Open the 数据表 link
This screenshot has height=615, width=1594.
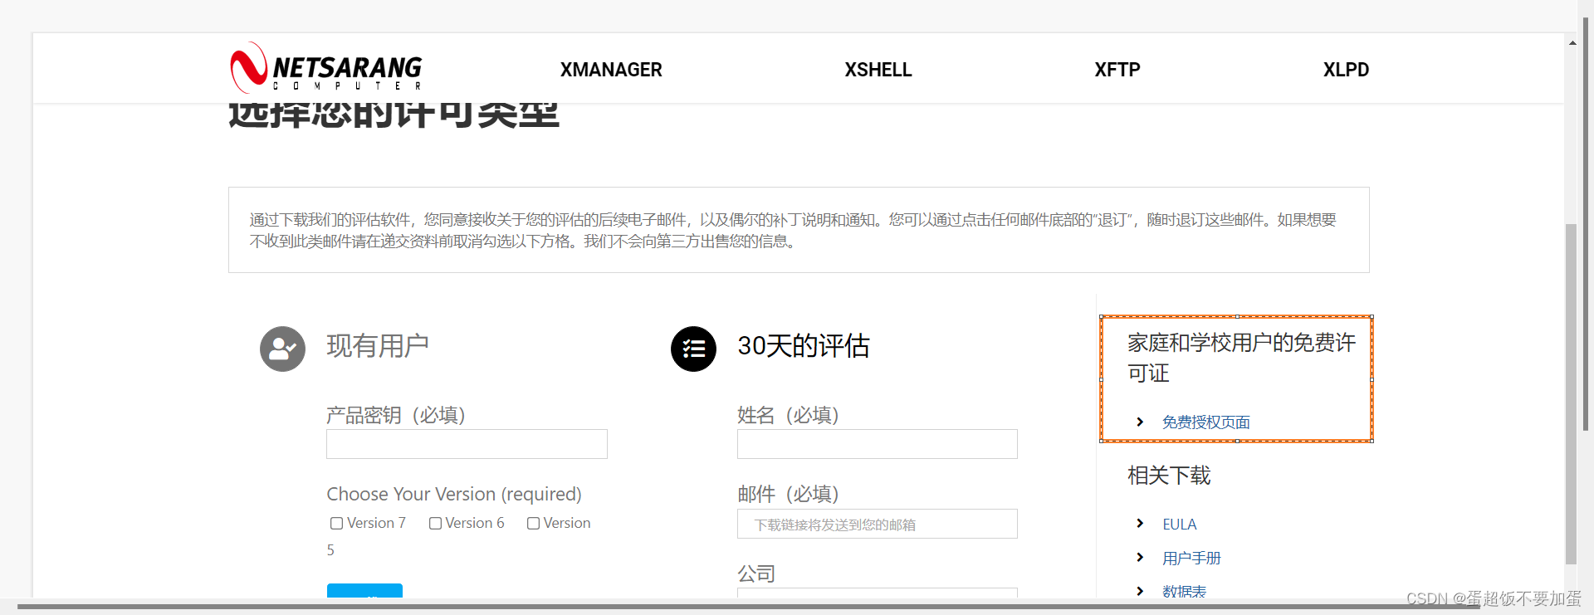(1184, 590)
